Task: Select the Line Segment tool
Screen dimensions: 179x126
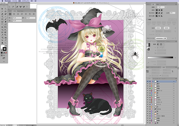Action: pos(5,17)
